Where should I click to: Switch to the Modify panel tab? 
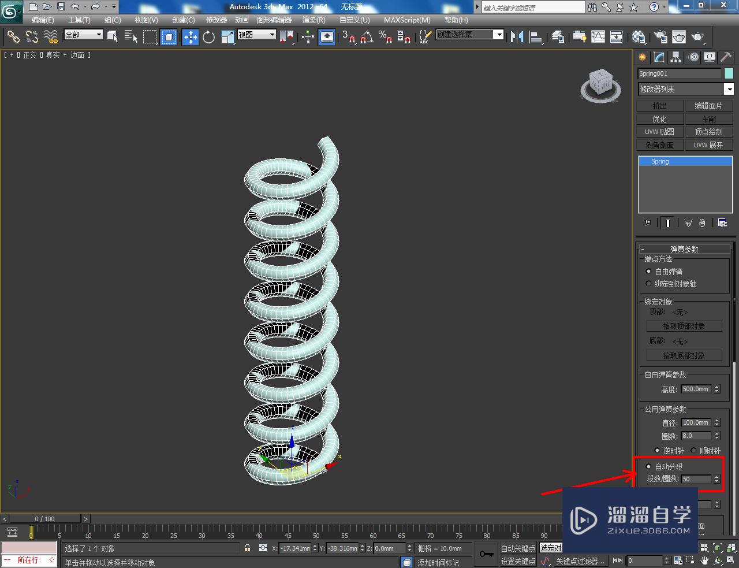pos(659,57)
